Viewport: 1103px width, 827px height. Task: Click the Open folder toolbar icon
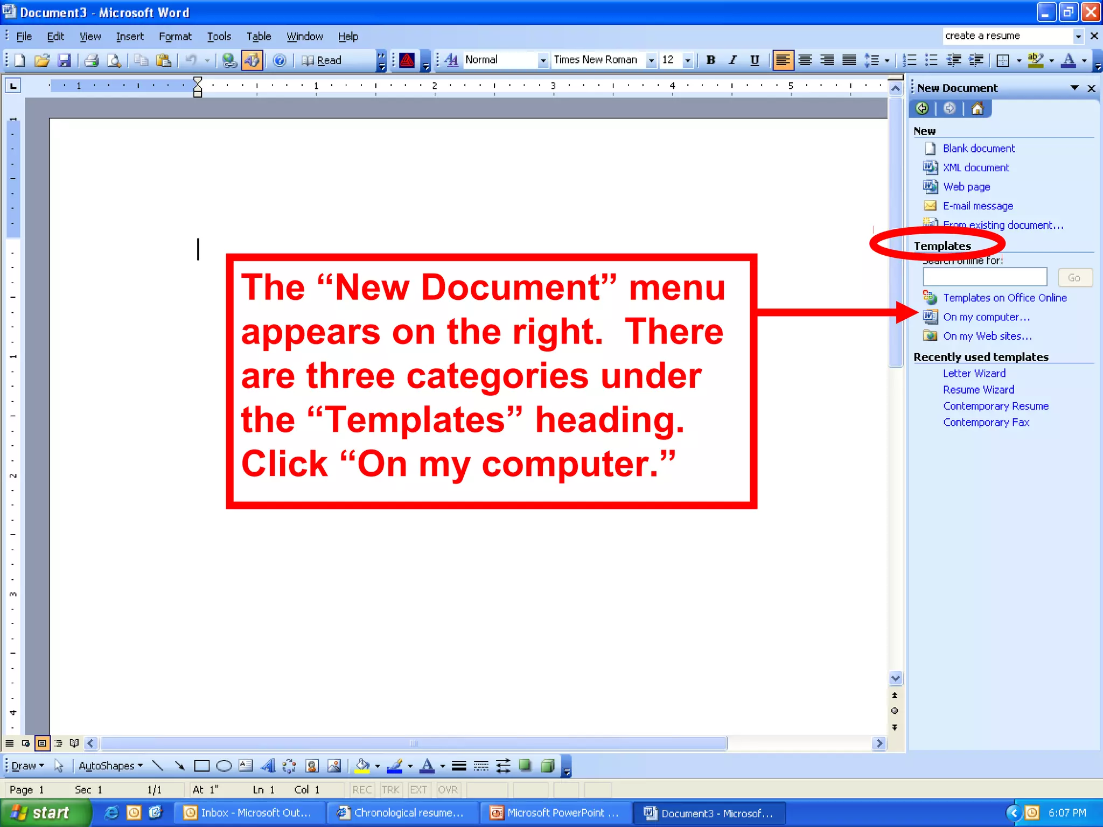click(41, 60)
